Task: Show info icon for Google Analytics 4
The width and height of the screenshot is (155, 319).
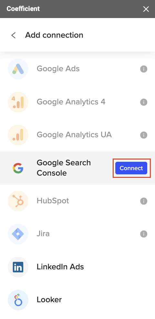Action: coord(144,102)
